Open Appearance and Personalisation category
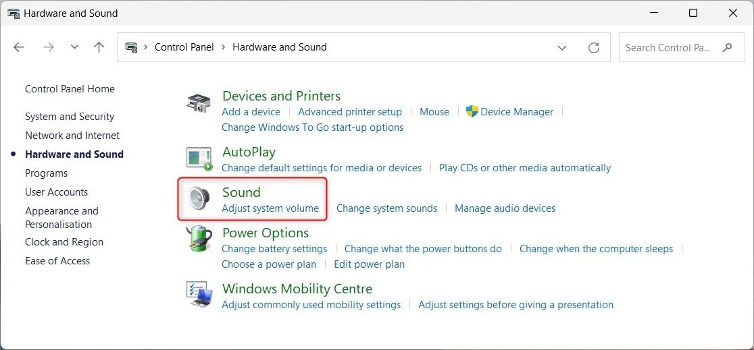 pos(61,218)
